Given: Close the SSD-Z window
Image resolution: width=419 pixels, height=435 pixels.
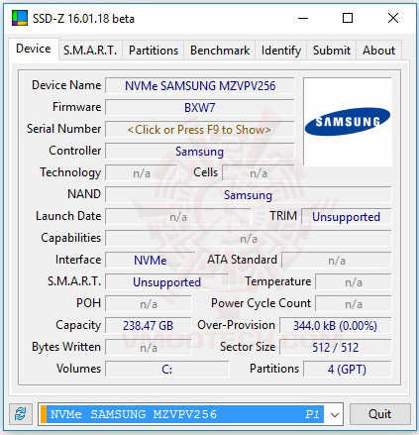Looking at the screenshot, I should [x=393, y=18].
